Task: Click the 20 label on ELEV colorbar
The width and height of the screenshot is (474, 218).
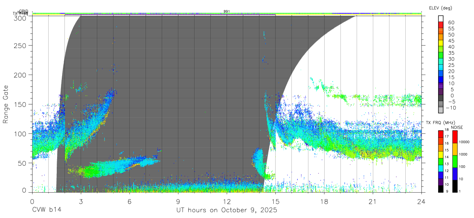Action: point(451,71)
